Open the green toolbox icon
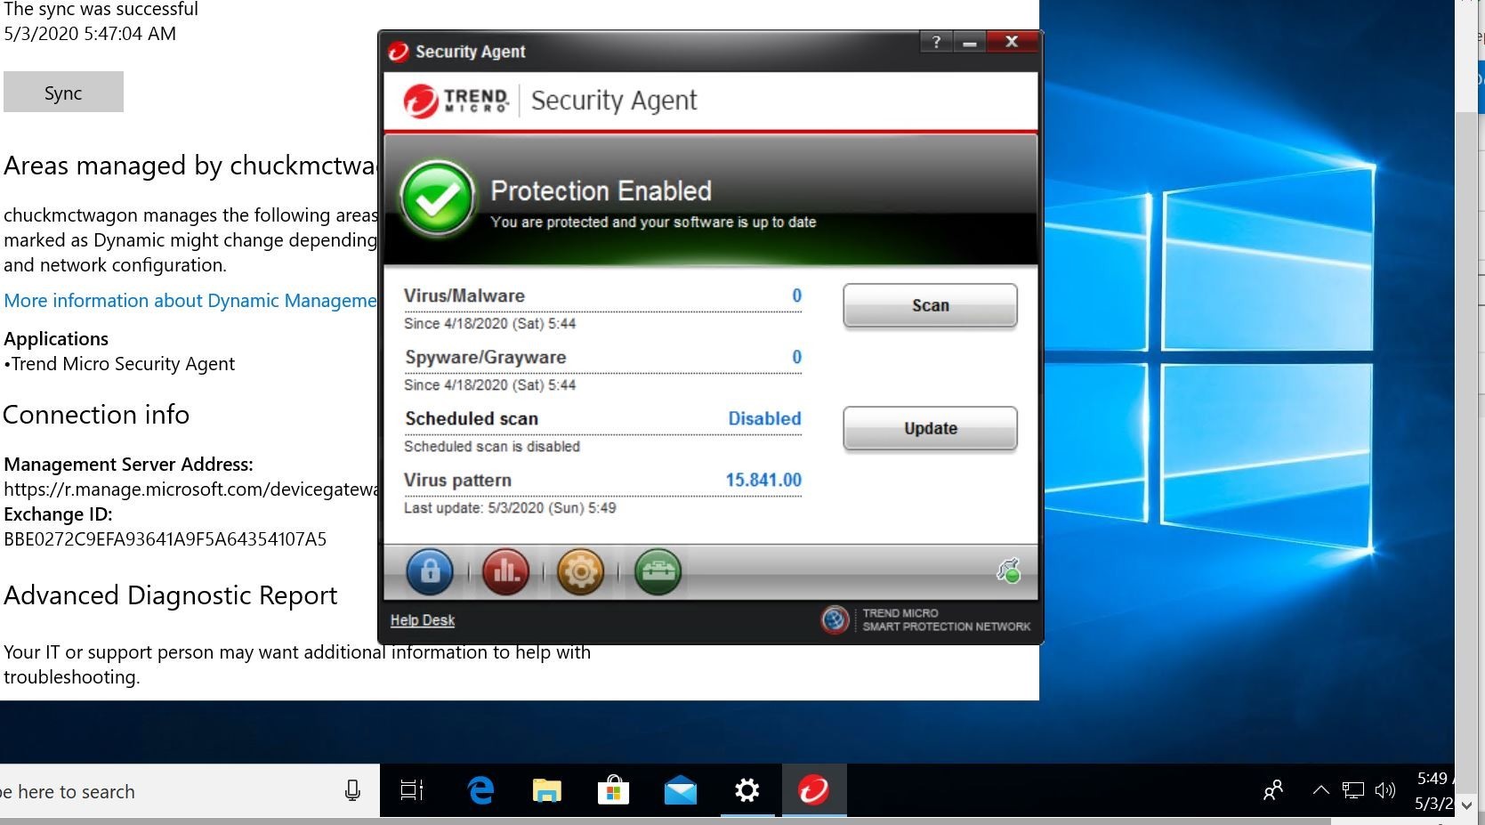 click(658, 570)
